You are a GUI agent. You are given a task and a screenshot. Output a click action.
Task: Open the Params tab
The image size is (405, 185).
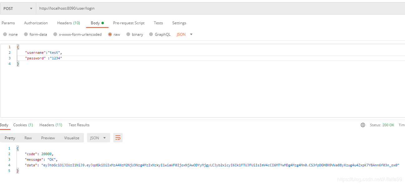[8, 23]
